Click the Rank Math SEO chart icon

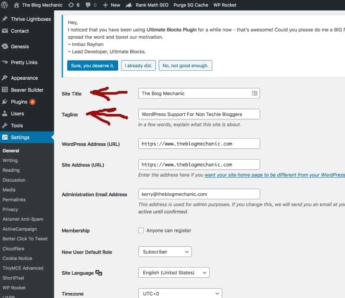(x=129, y=5)
